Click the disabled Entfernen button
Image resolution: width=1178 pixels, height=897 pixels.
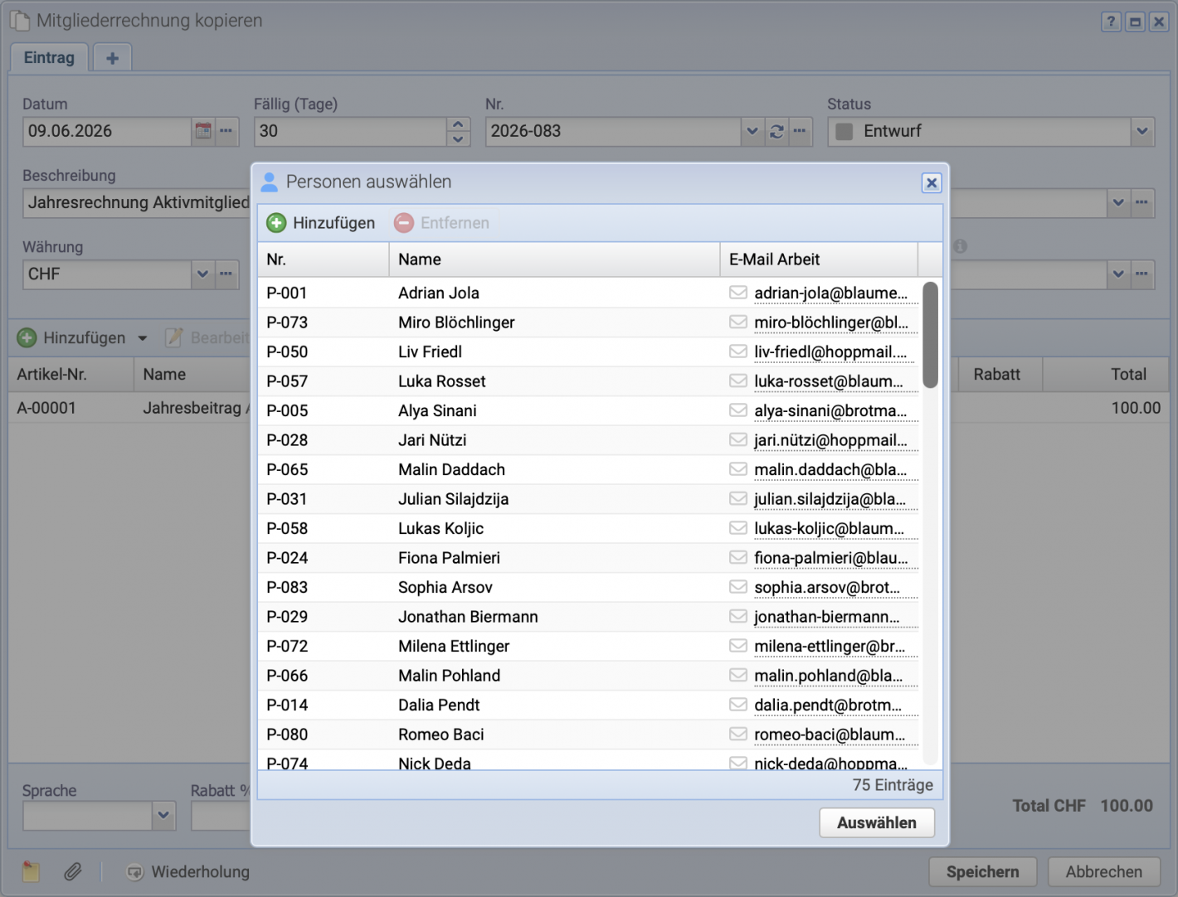click(x=441, y=223)
